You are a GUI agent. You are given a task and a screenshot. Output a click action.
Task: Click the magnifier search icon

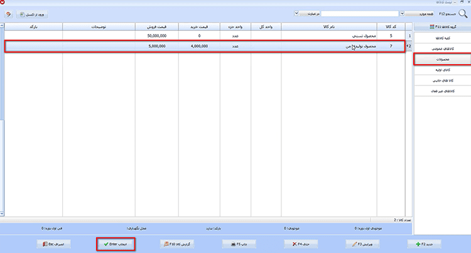coord(463,14)
